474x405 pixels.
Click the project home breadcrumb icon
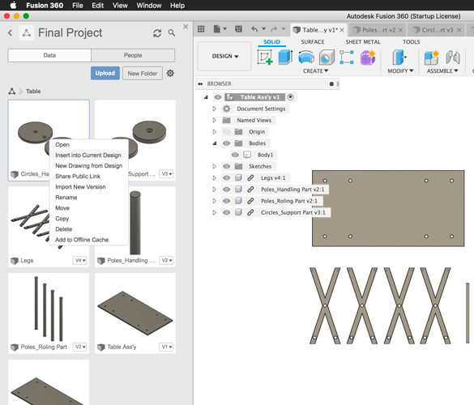[12, 91]
